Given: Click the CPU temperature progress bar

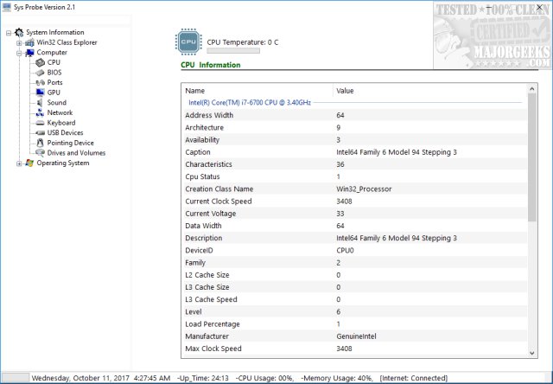Looking at the screenshot, I should (x=233, y=52).
